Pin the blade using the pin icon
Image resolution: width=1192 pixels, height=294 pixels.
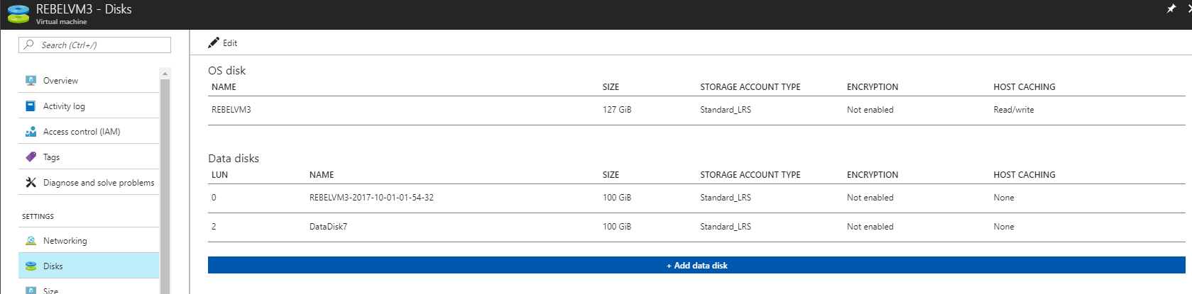click(x=1171, y=9)
